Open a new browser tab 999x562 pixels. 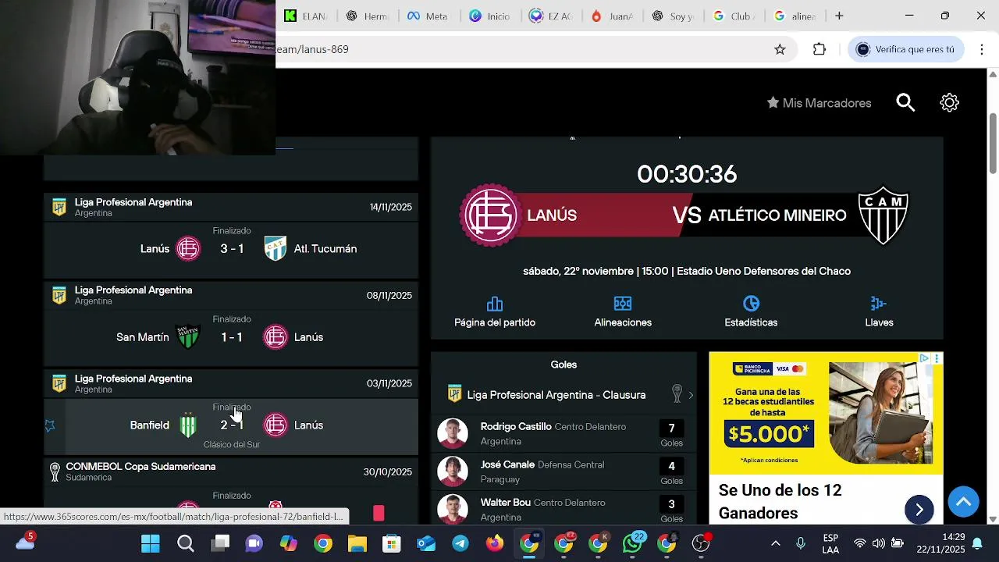pos(839,16)
